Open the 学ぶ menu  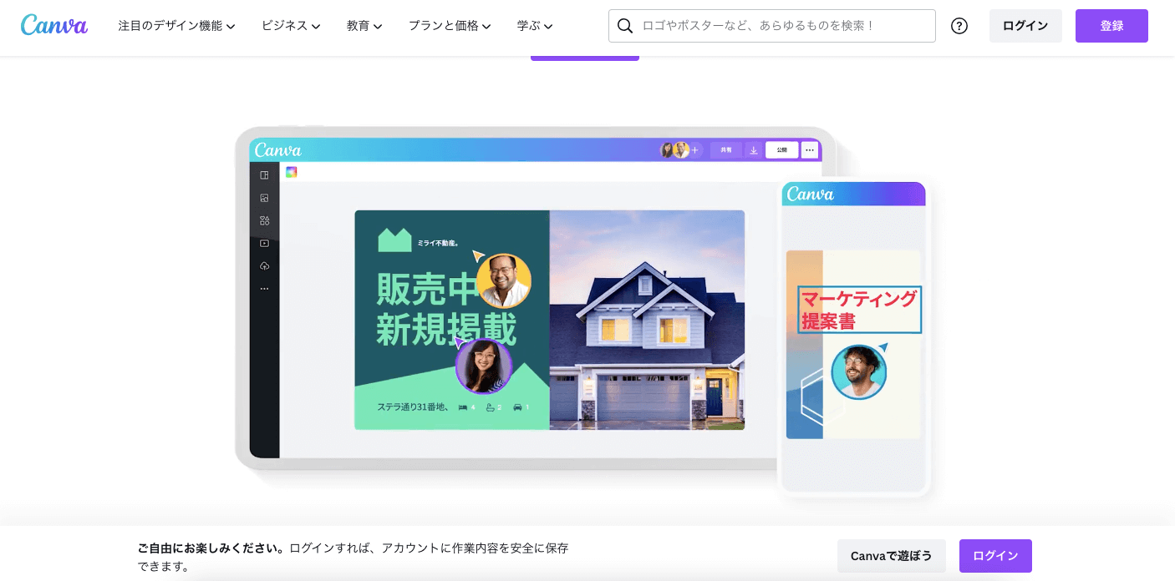coord(535,26)
